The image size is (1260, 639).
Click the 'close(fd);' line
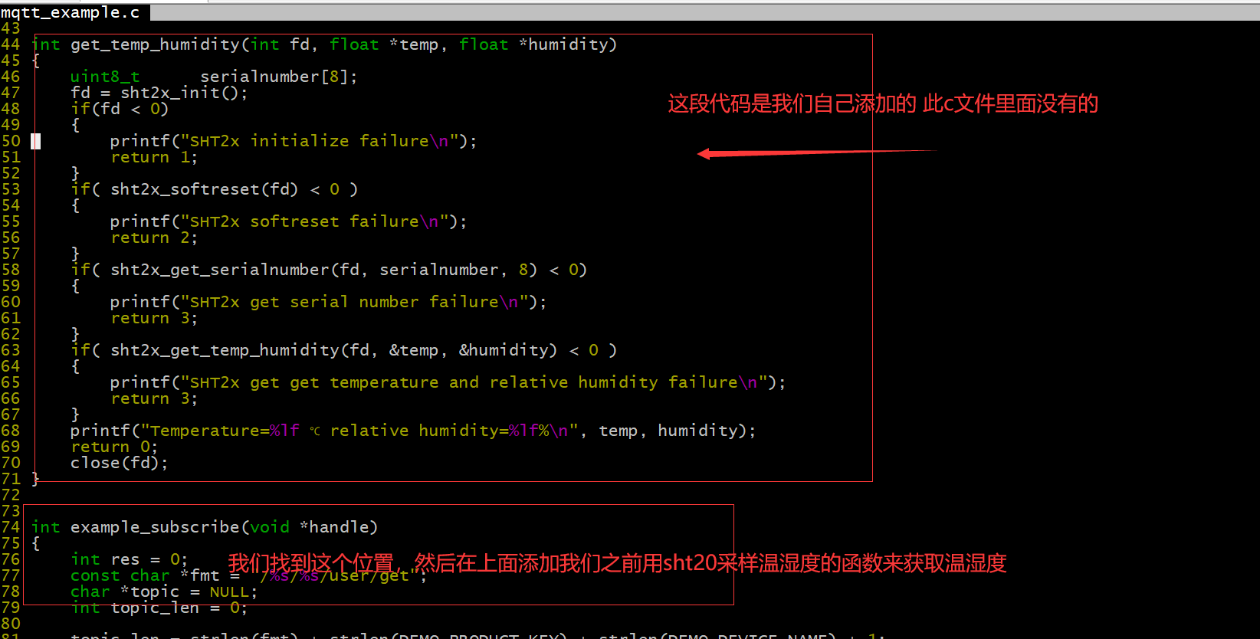(x=119, y=463)
